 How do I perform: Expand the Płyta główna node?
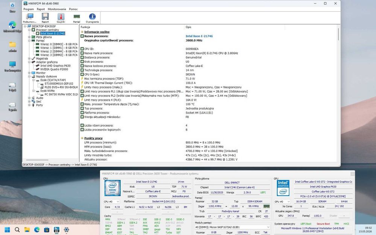pos(29,37)
